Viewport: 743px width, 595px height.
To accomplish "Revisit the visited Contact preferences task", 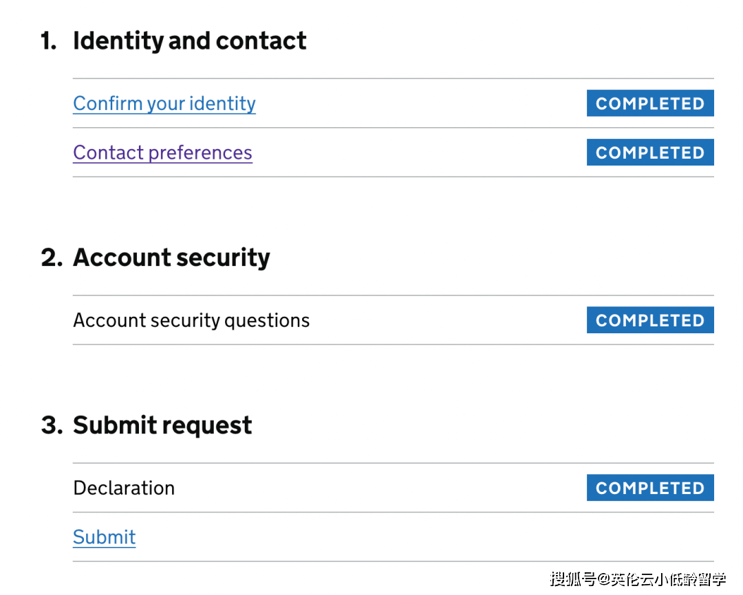I will pyautogui.click(x=162, y=153).
